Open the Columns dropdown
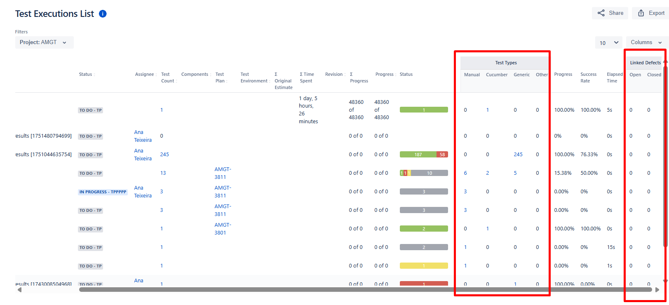Viewport: 669px width, 305px height. coord(646,42)
